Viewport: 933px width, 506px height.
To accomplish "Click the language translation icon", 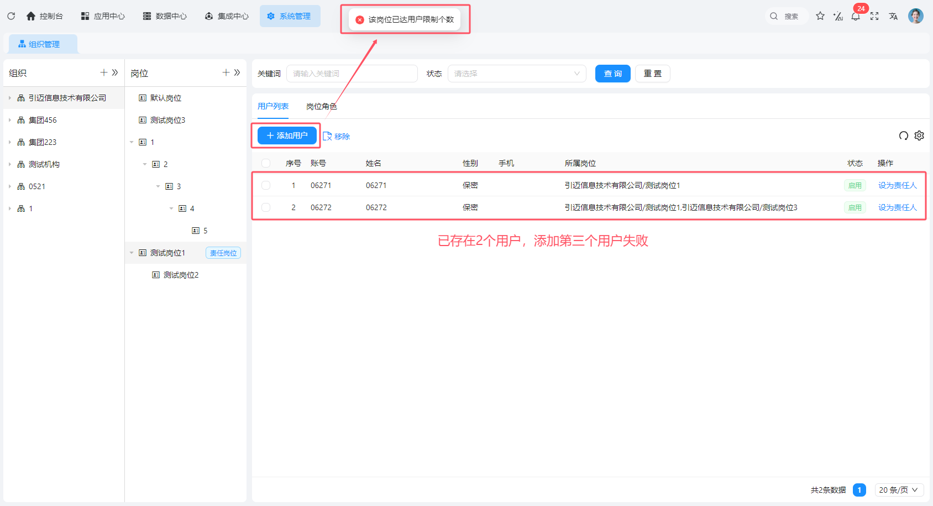I will (893, 17).
